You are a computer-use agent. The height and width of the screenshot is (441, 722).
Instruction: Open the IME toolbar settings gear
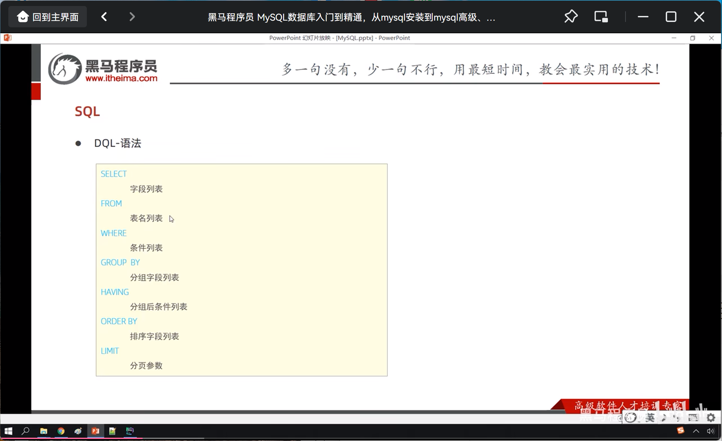[711, 418]
